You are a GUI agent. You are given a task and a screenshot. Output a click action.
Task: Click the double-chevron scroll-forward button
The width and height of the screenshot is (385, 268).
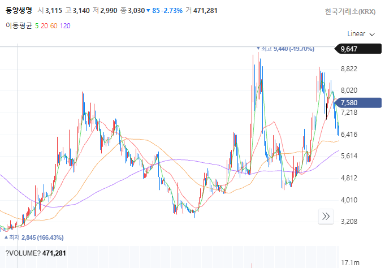click(x=326, y=217)
